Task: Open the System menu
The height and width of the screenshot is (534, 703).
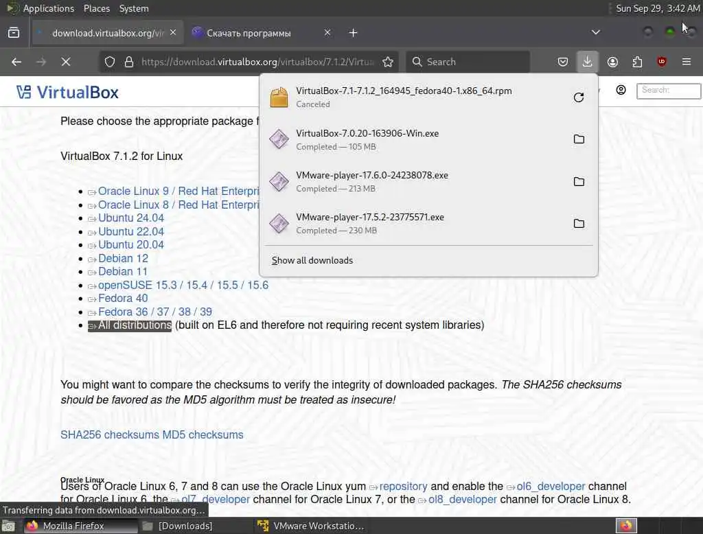Action: click(134, 8)
